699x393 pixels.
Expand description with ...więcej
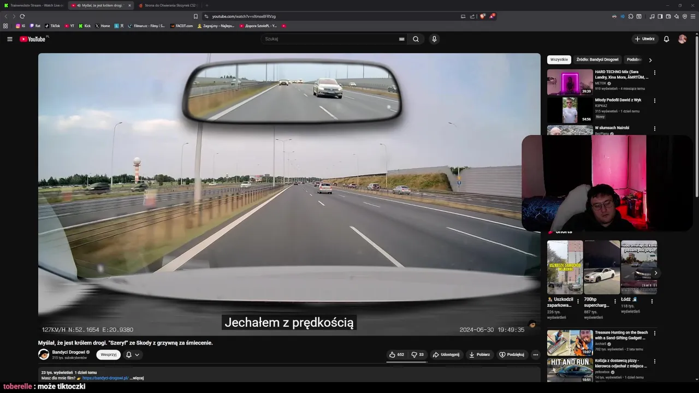(x=137, y=378)
